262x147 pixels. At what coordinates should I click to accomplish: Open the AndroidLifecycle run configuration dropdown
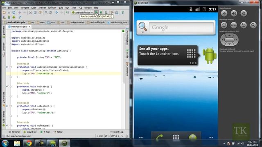coord(82,13)
